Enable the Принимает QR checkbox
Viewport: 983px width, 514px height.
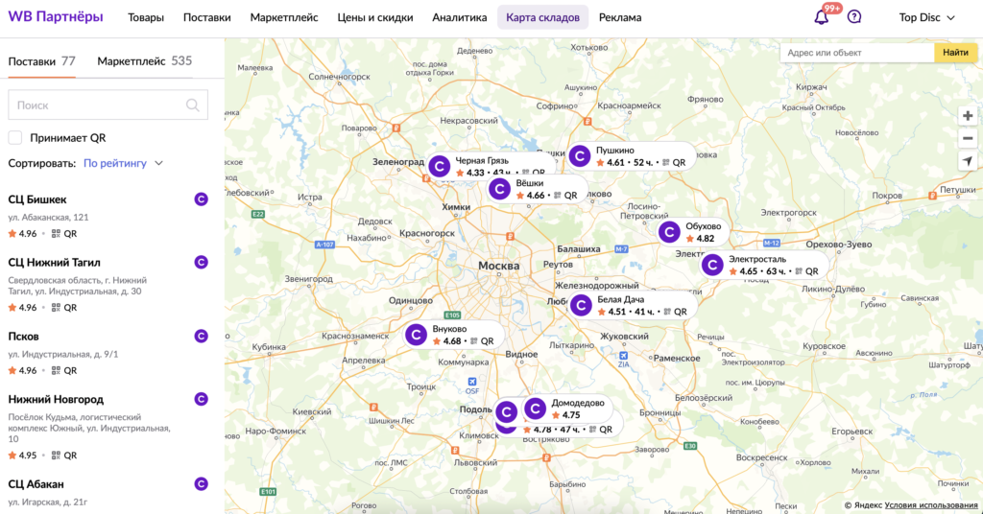(15, 138)
